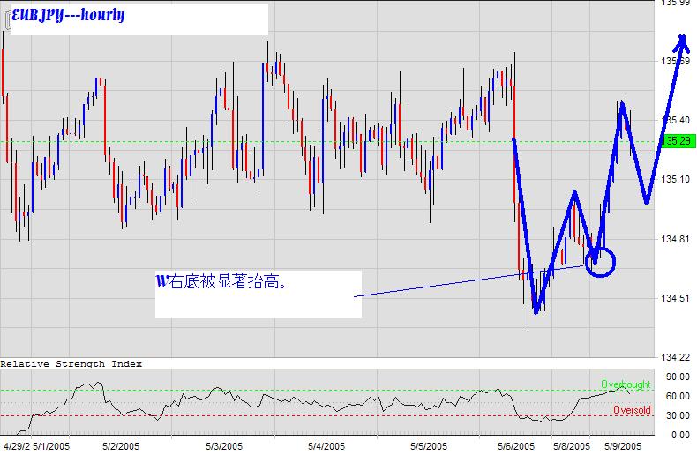
Task: Select the 135.40 price axis label
Action: tap(676, 120)
